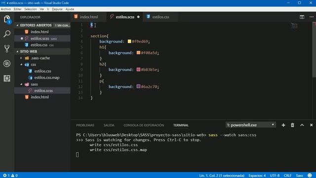Collapse the EDITORES ABIERTOS section
The width and height of the screenshot is (316, 178).
click(43, 25)
